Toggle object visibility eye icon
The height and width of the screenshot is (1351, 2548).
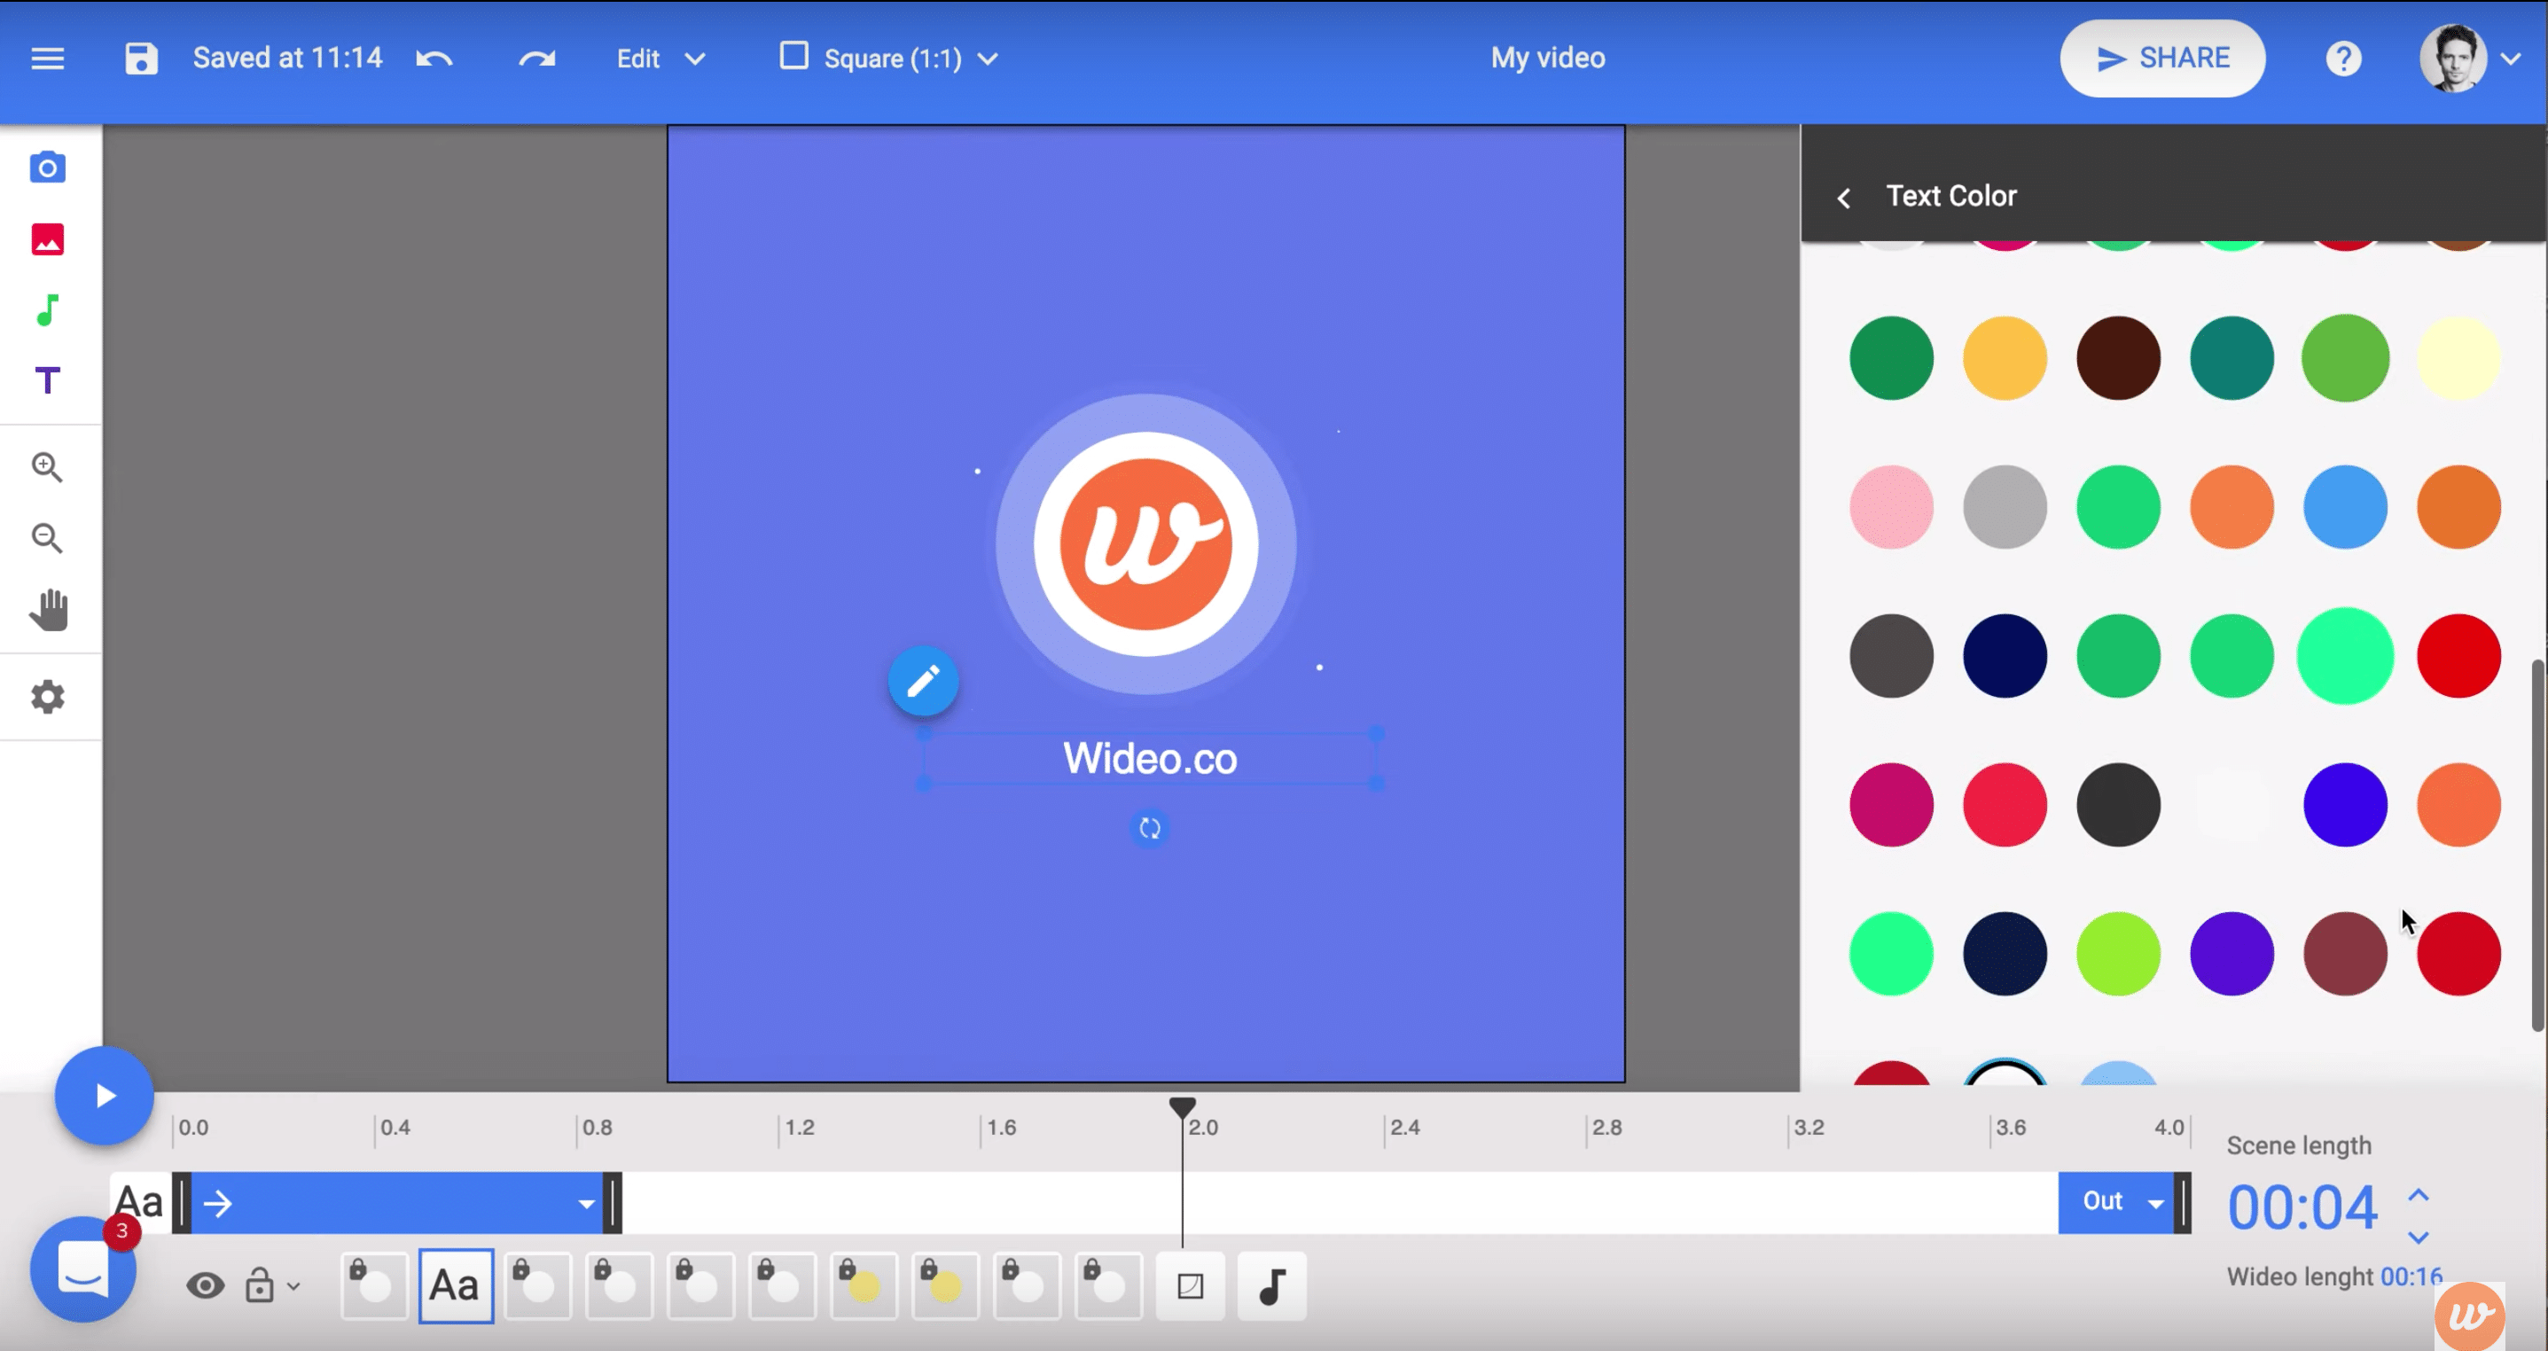pyautogui.click(x=205, y=1286)
